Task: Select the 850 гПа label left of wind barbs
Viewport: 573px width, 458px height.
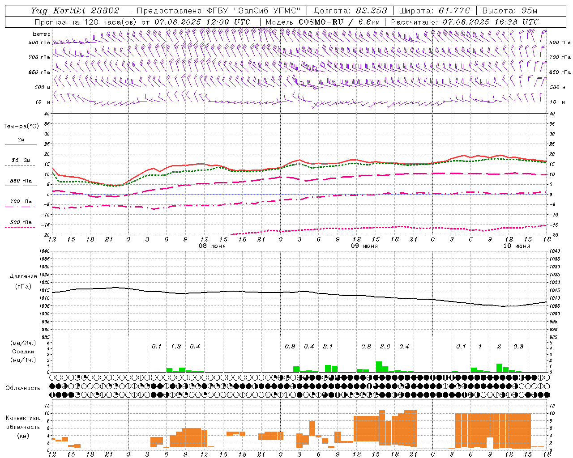Action: coord(40,72)
